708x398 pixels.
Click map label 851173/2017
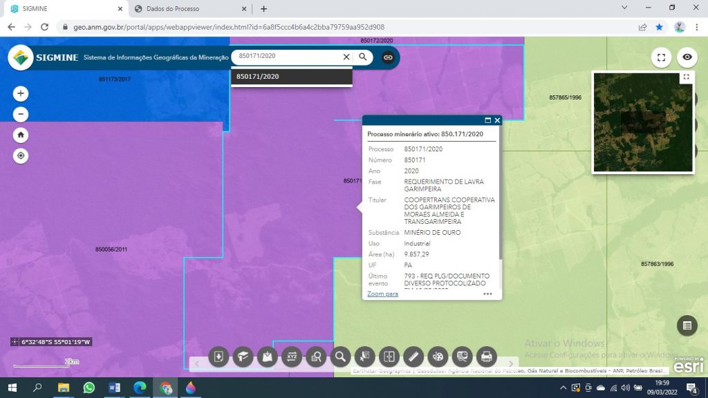(x=115, y=79)
